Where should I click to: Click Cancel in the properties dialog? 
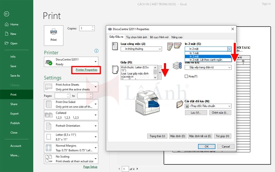(225, 147)
